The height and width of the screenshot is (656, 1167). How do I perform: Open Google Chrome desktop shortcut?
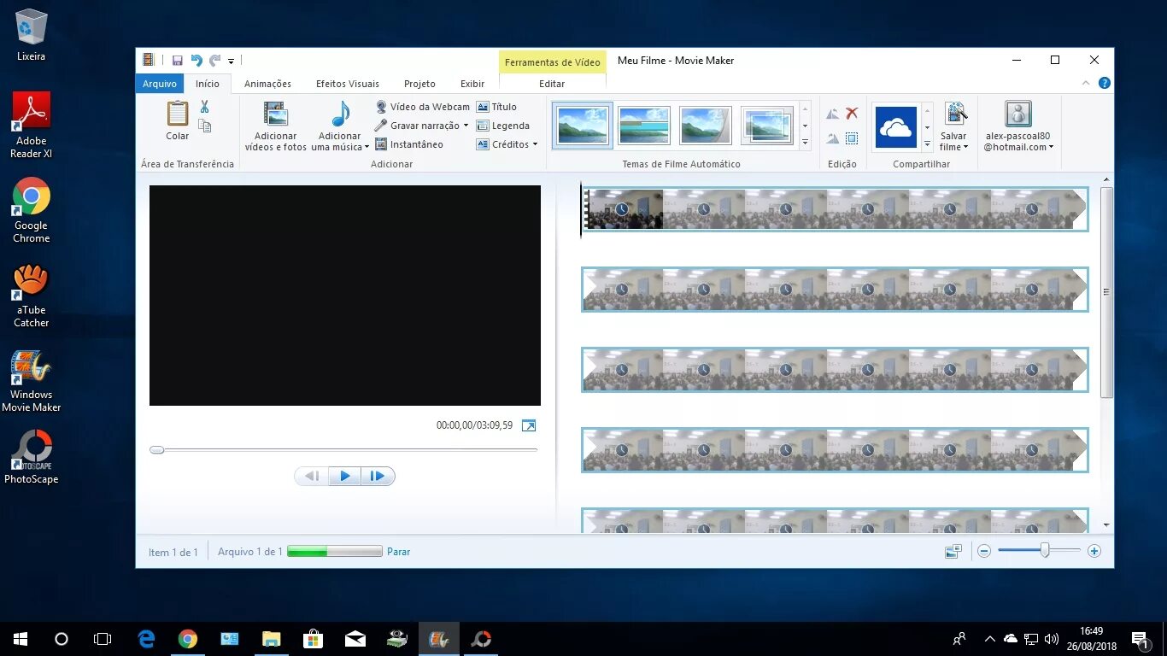point(32,211)
